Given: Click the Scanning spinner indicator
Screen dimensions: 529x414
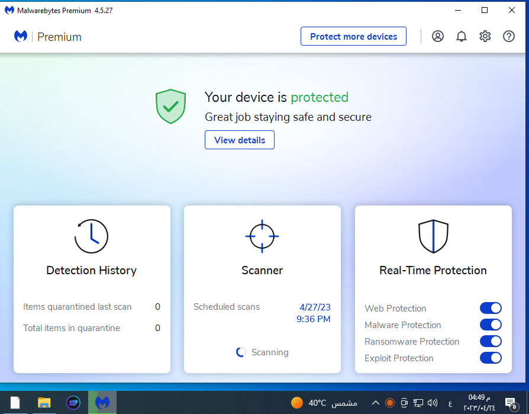Looking at the screenshot, I should point(241,352).
